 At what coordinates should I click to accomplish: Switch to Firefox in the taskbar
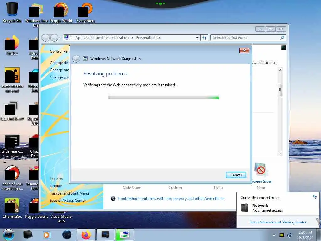86,235
